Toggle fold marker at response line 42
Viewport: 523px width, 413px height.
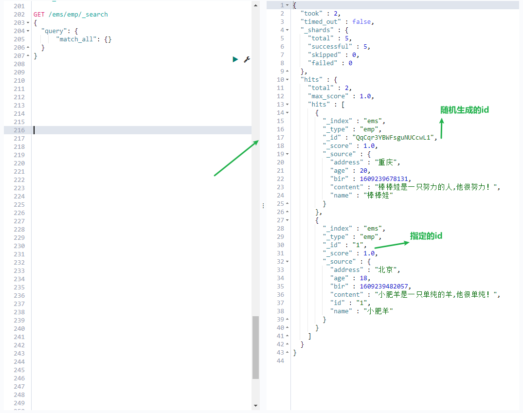tap(287, 344)
